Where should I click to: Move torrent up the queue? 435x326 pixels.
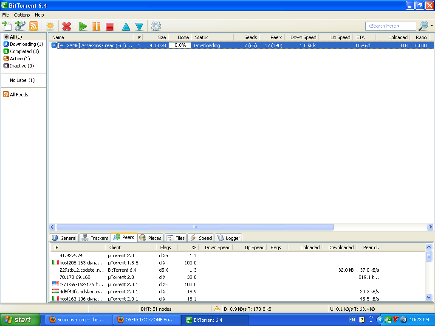126,27
